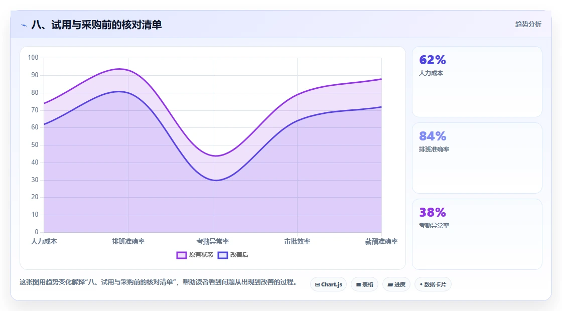Viewport: 562px width, 311px height.
Task: Click the 原有状态 legend label
Action: [x=201, y=255]
